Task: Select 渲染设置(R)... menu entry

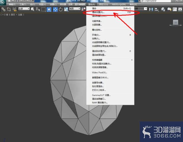Action: tap(110, 12)
